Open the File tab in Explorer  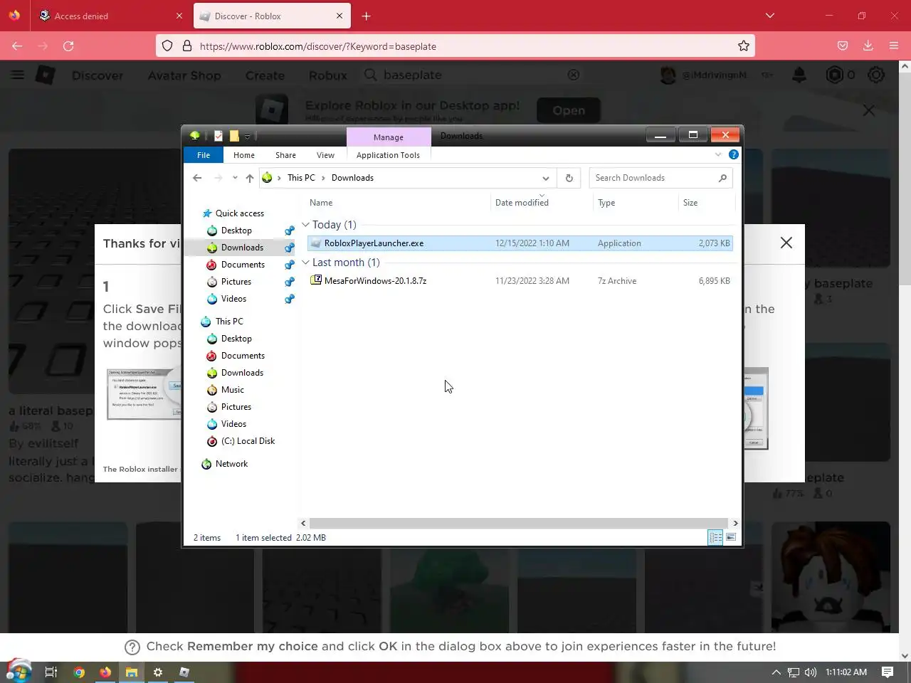[204, 155]
